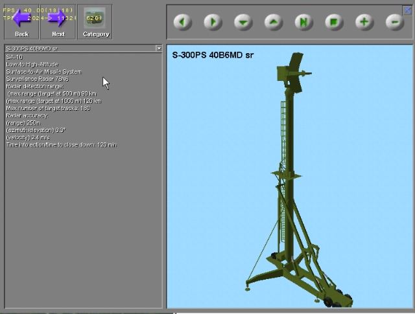Click the Back arrow button
The height and width of the screenshot is (314, 415).
[x=21, y=21]
